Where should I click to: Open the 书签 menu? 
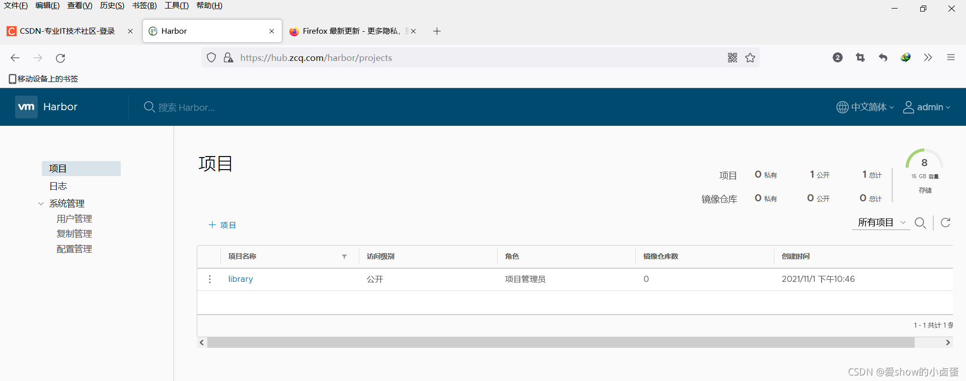(144, 6)
